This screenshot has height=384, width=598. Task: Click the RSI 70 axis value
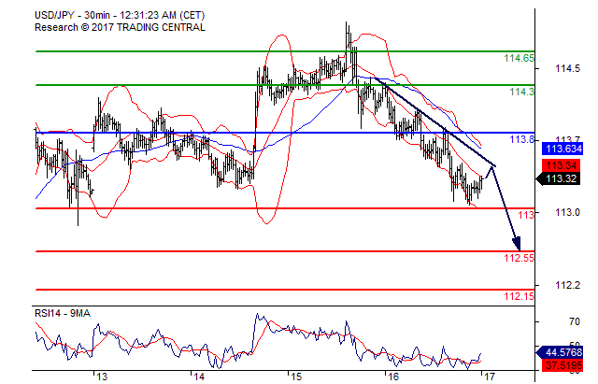pyautogui.click(x=575, y=321)
